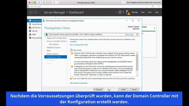Click macOS green fullscreen button
189x106 pixels.
pos(35,2)
